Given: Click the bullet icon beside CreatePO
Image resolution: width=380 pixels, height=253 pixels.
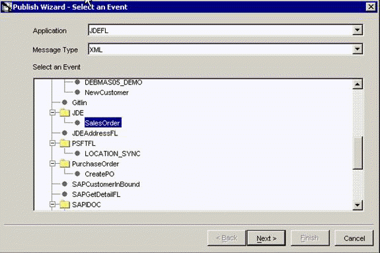Looking at the screenshot, I should pos(77,174).
